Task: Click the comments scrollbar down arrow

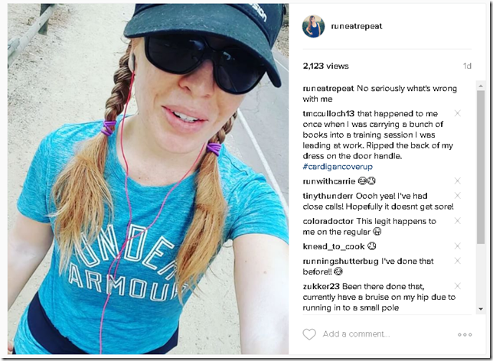Action: 481,309
